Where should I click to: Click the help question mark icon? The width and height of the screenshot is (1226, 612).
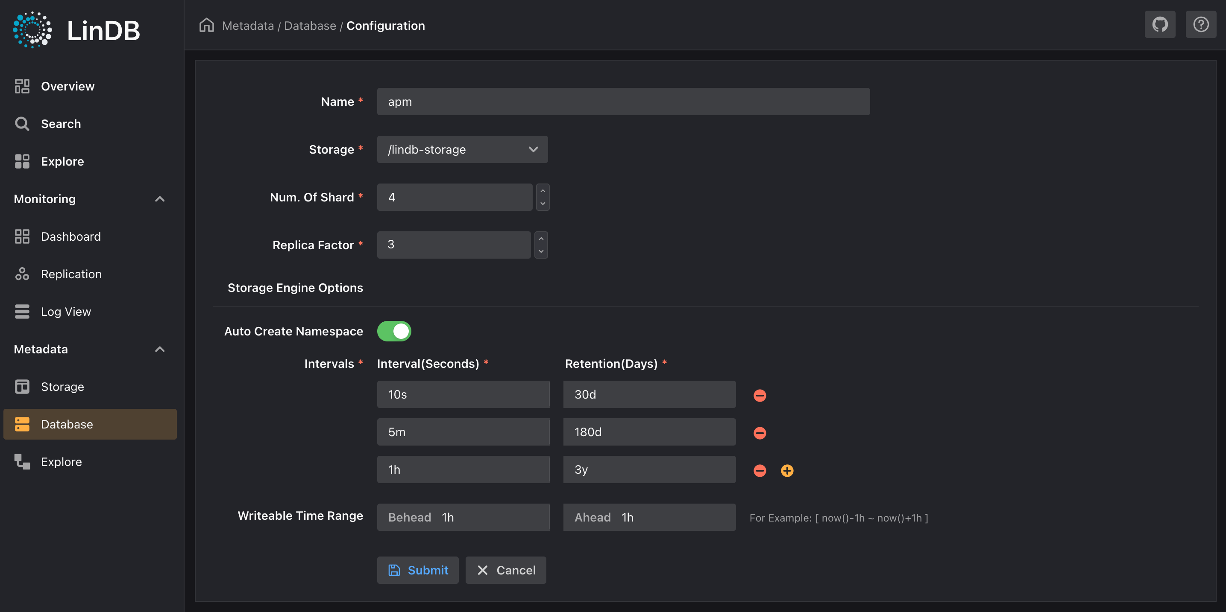pos(1201,24)
